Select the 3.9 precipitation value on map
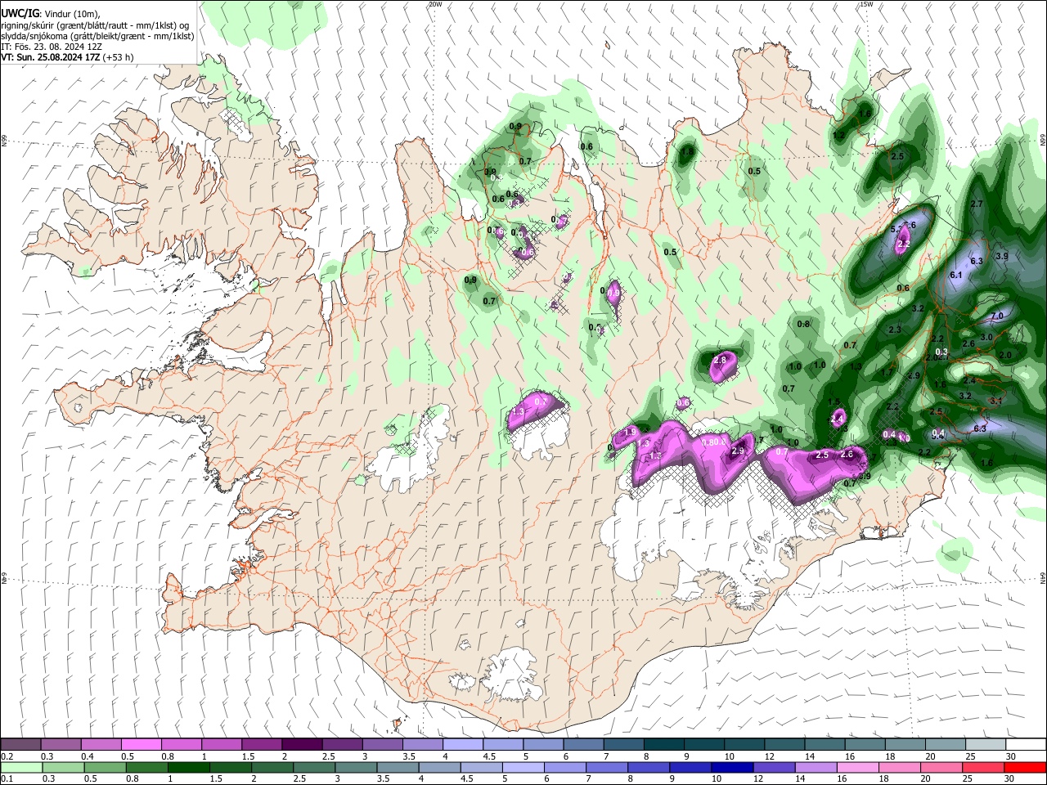 [x=1001, y=256]
